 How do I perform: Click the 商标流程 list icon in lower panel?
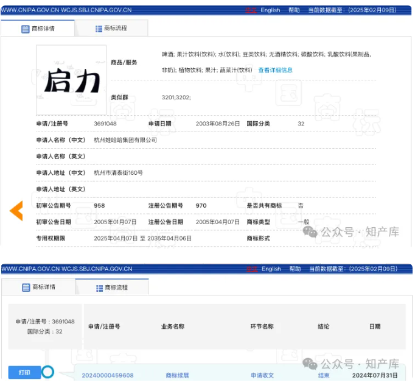(x=99, y=287)
